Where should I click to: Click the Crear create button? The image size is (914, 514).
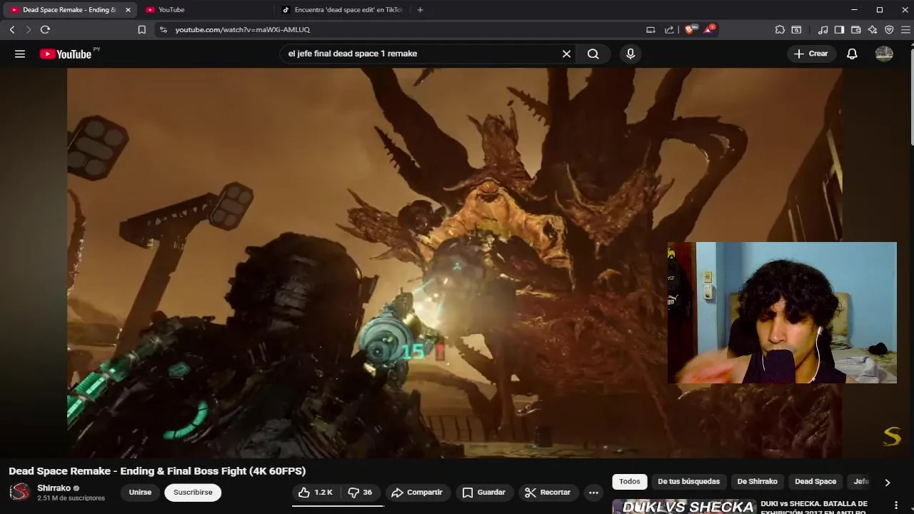[811, 54]
